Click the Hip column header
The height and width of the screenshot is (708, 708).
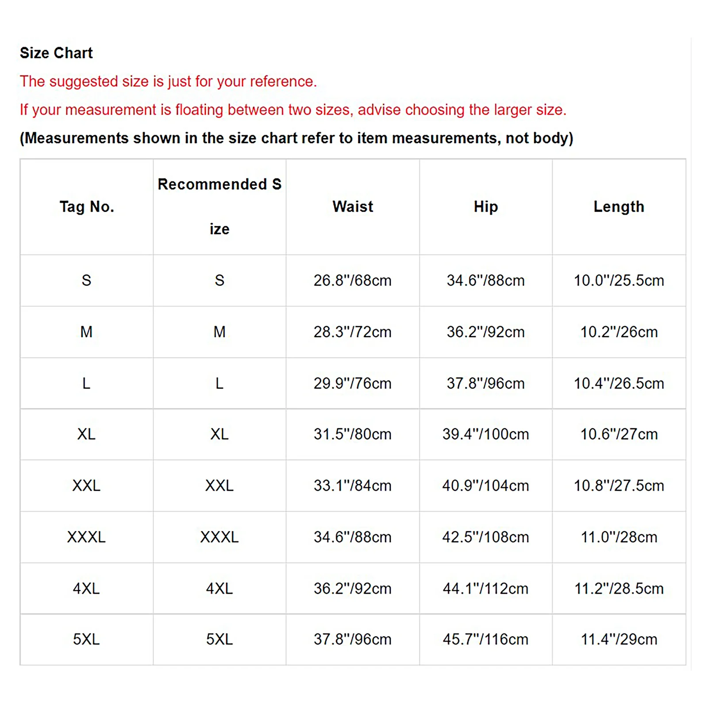[x=486, y=207]
